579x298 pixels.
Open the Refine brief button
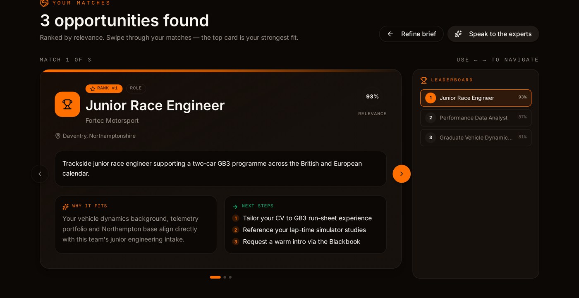pyautogui.click(x=412, y=34)
